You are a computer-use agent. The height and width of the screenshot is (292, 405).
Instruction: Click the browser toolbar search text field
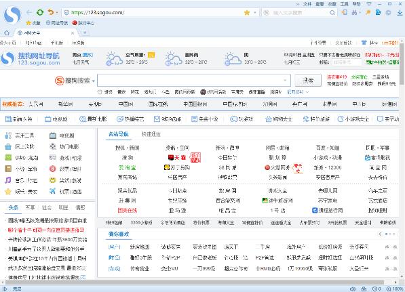coord(300,13)
